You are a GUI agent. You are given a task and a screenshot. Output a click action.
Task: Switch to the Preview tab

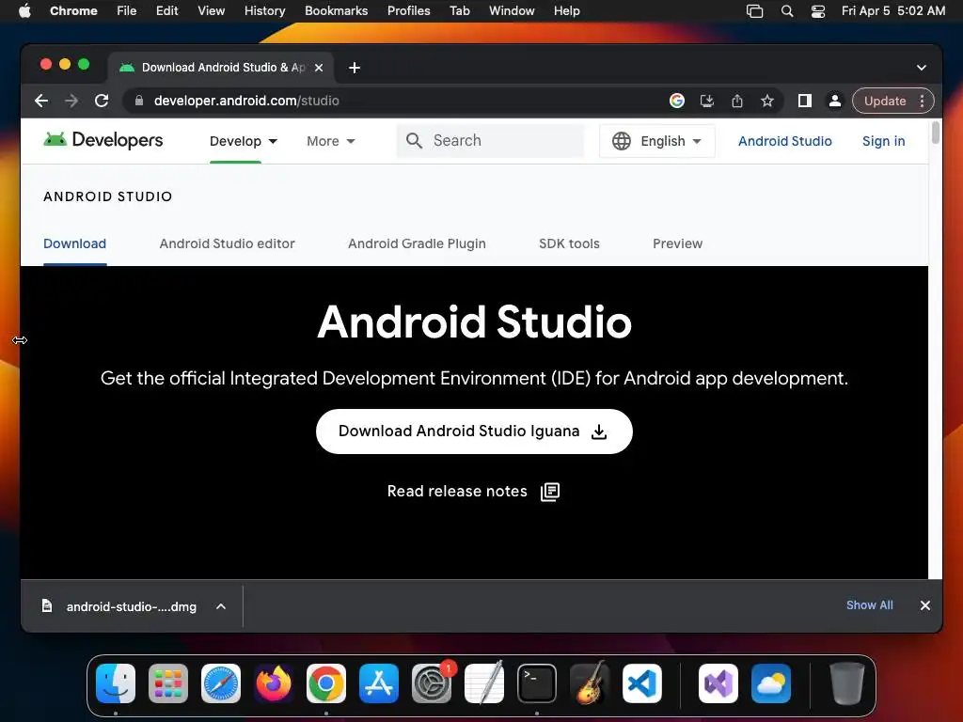677,243
